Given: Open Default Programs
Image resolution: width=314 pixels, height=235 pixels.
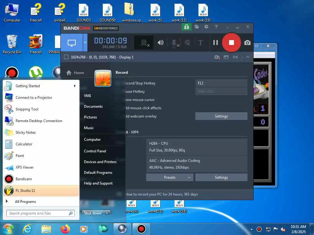Looking at the screenshot, I should pyautogui.click(x=98, y=173).
